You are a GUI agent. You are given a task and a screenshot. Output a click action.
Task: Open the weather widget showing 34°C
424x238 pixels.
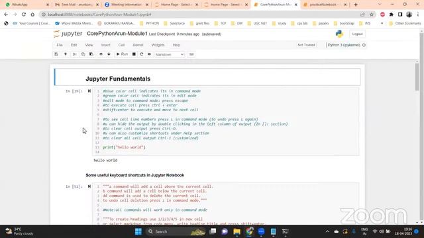pos(19,231)
